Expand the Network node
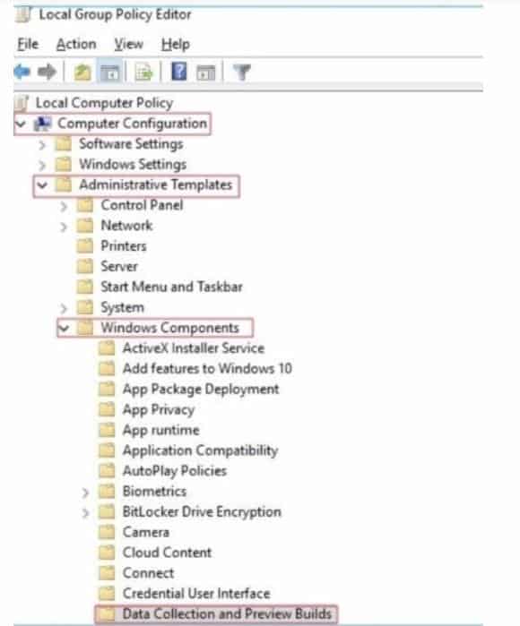Viewport: 520px width, 626px height. (64, 227)
